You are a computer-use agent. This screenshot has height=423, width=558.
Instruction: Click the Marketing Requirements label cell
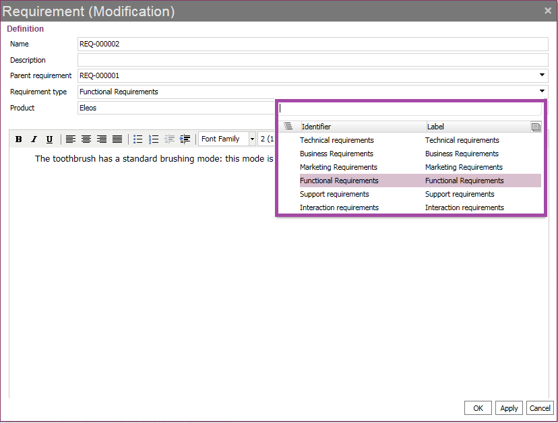(x=464, y=167)
